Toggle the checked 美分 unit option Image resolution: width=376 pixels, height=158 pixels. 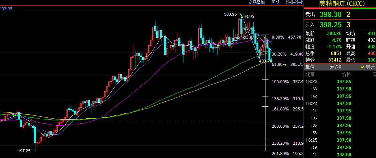[x=368, y=67]
